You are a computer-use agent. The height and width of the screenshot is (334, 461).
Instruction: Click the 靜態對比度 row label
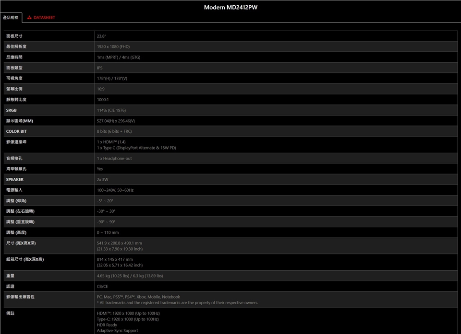tap(16, 100)
